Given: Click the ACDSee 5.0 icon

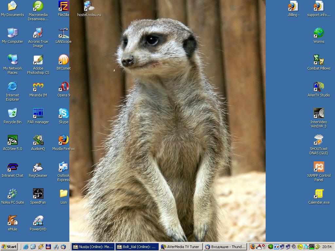Looking at the screenshot, I should [x=12, y=141].
